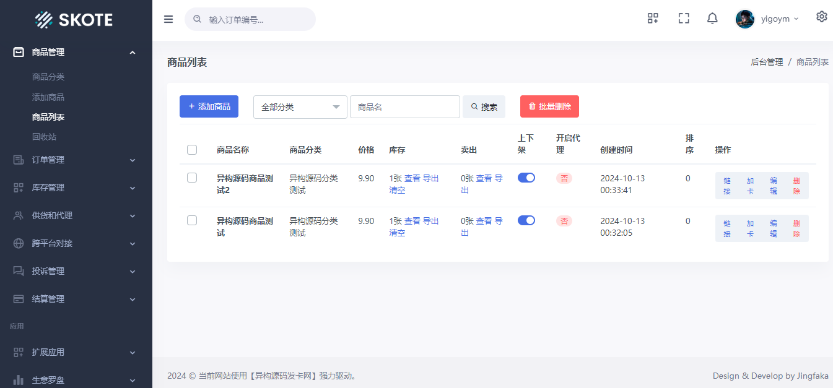The height and width of the screenshot is (388, 833).
Task: Open the settings gear icon
Action: (x=822, y=17)
